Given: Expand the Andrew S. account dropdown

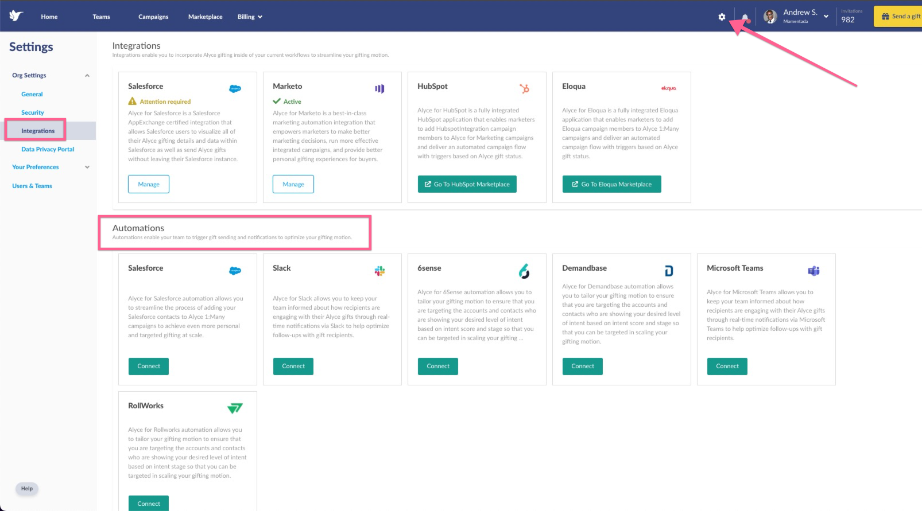Looking at the screenshot, I should click(x=826, y=17).
